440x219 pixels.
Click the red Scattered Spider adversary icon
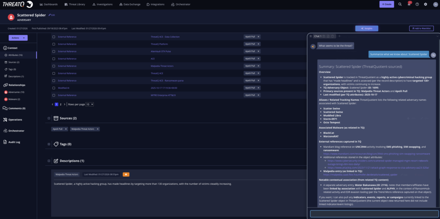click(x=11, y=18)
